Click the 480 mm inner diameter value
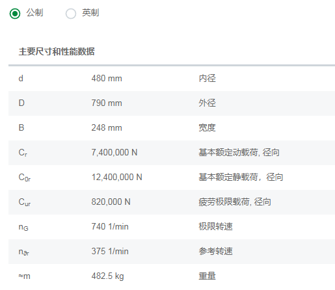Screen dimensions: 335x290 coord(107,78)
